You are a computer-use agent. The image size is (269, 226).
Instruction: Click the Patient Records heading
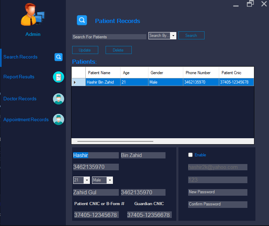(117, 21)
